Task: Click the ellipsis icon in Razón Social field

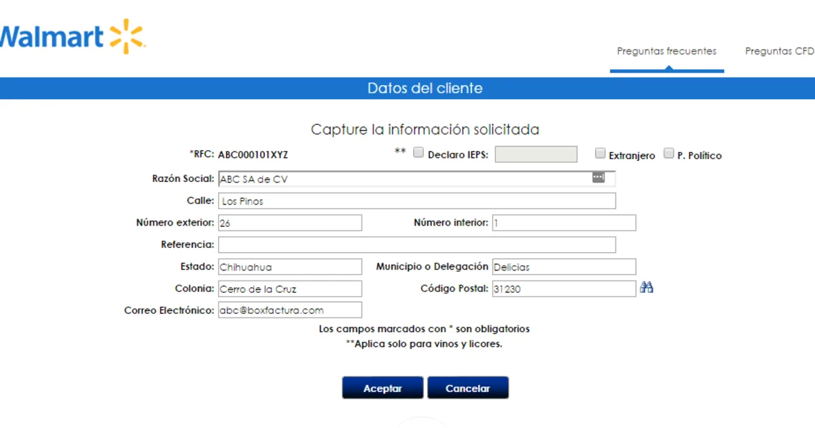Action: [x=598, y=177]
